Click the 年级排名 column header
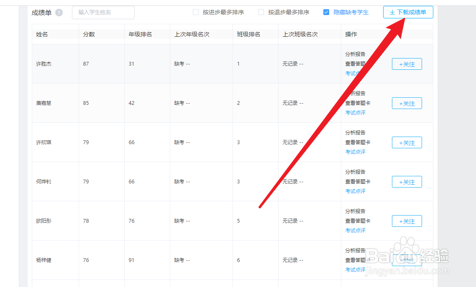The height and width of the screenshot is (287, 476). 140,34
